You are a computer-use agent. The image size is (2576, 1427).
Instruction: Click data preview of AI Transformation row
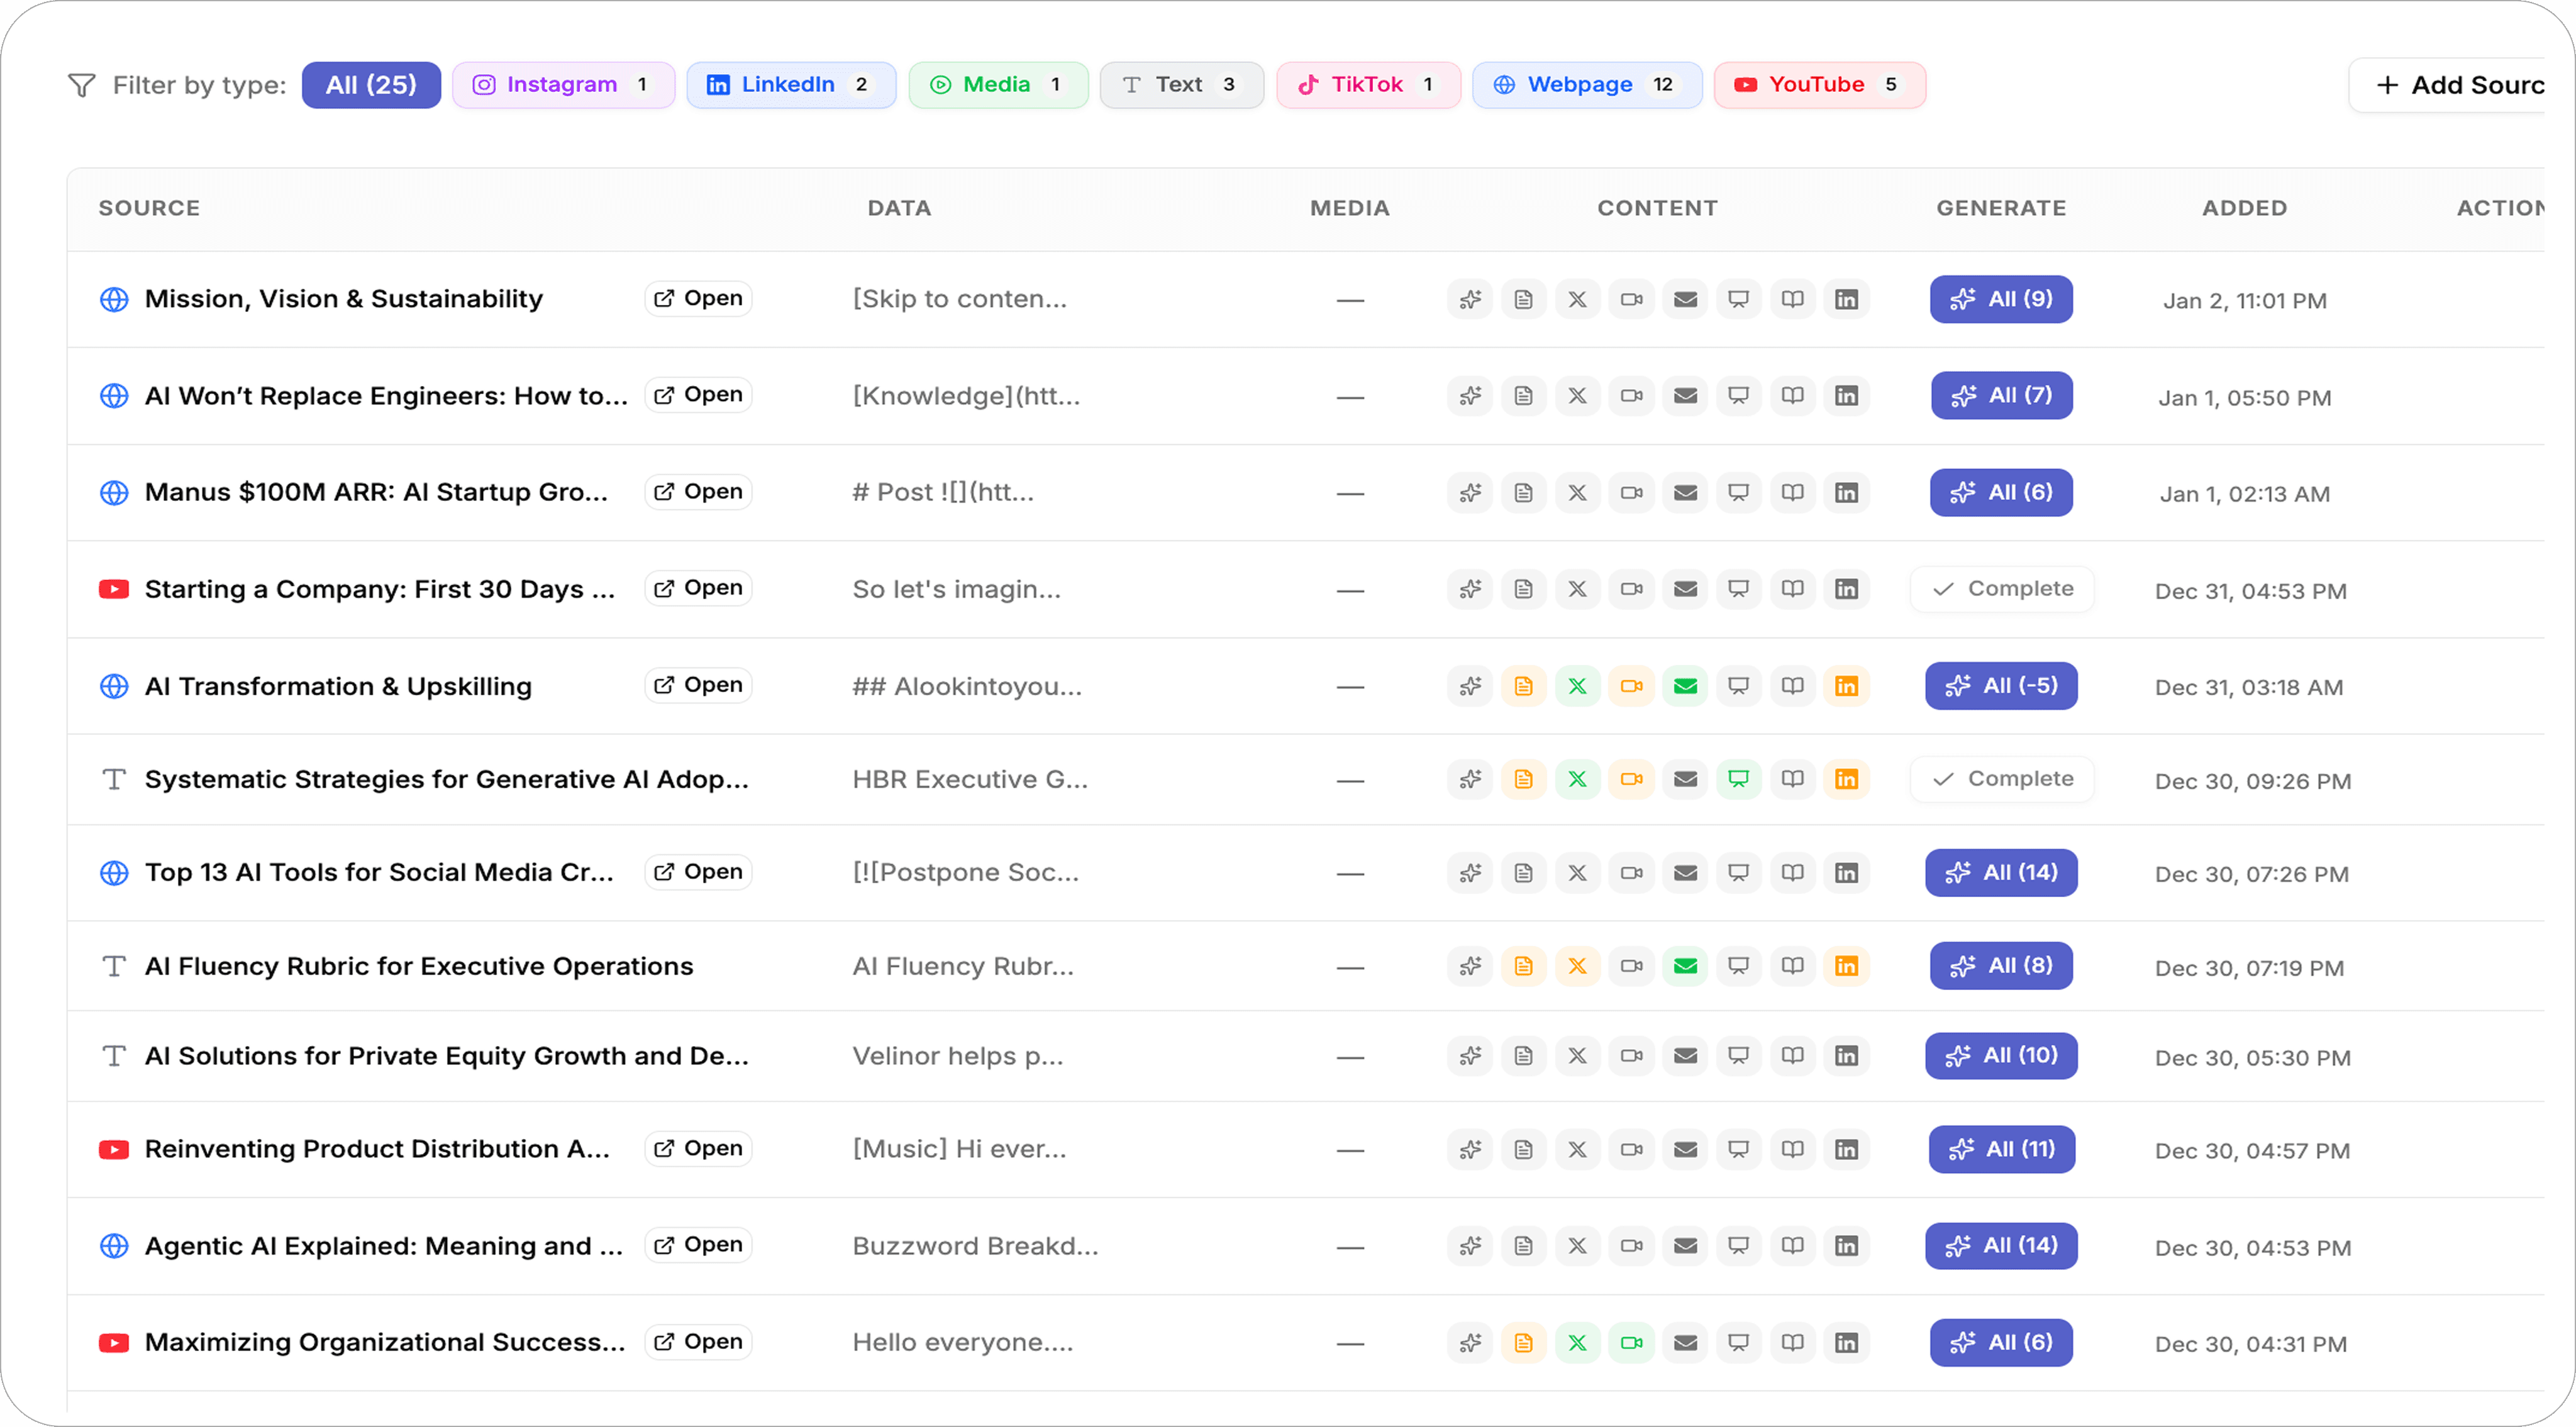pyautogui.click(x=966, y=686)
